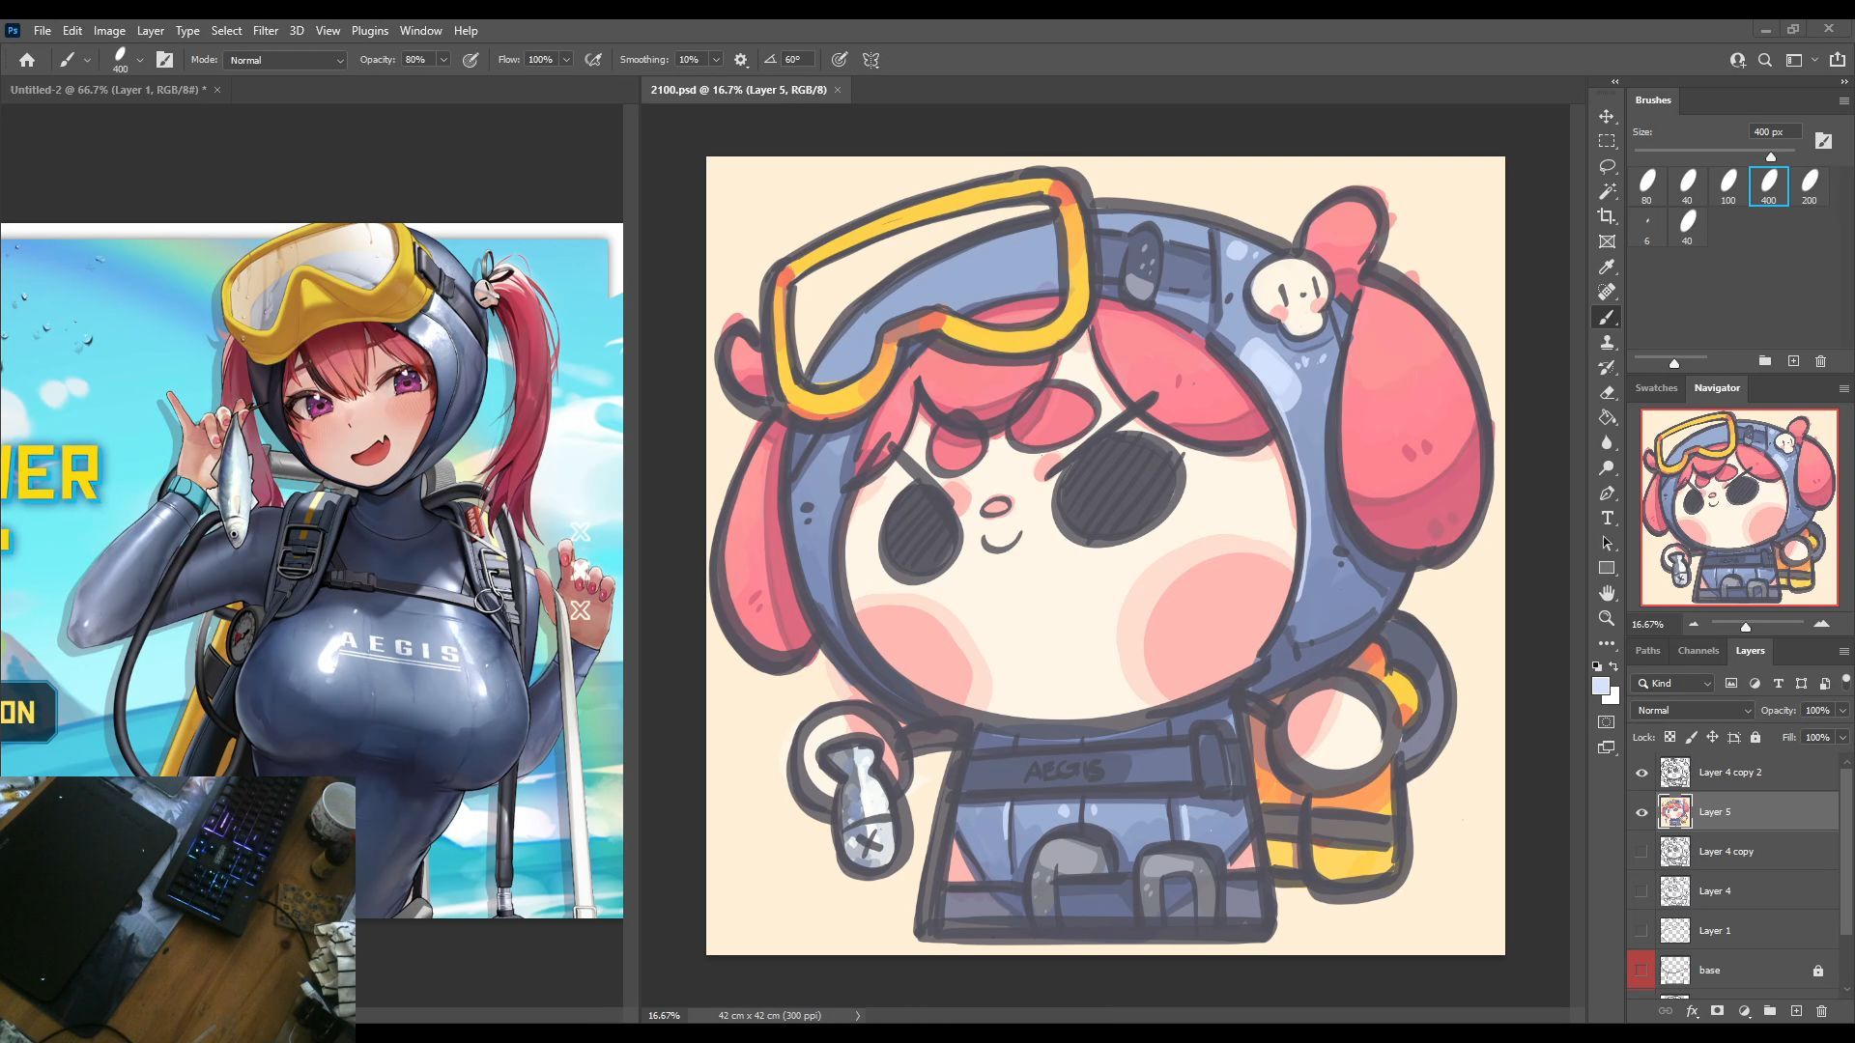1855x1043 pixels.
Task: Open the Layer menu
Action: pyautogui.click(x=150, y=31)
